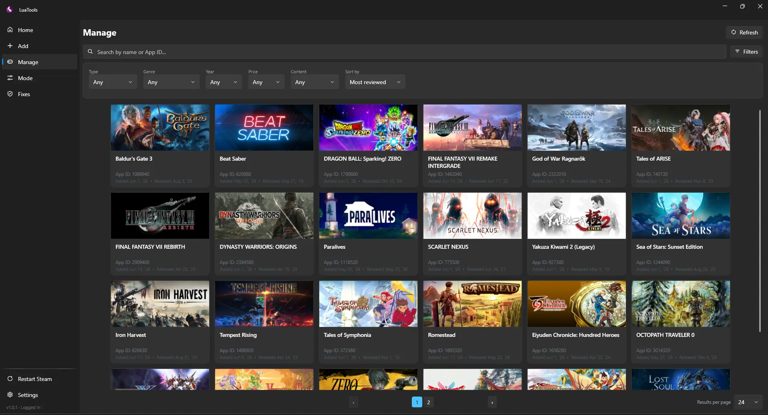Screen dimensions: 768x415
Task: Click the search magnifier icon
Action: (x=90, y=52)
